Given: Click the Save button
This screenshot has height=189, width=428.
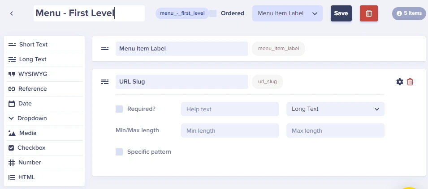Looking at the screenshot, I should point(341,13).
